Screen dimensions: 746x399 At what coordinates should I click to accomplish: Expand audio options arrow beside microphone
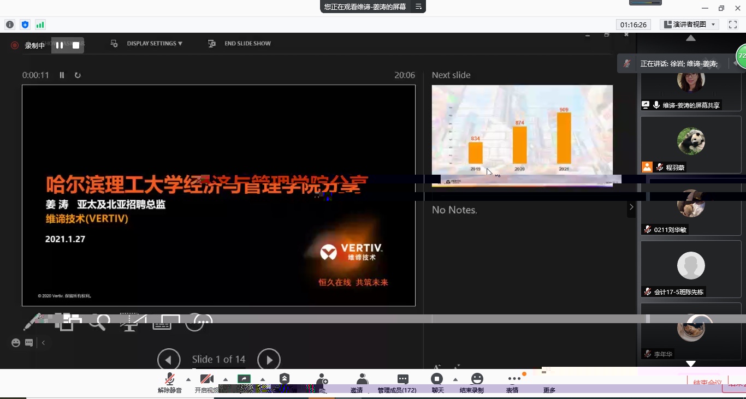click(x=188, y=379)
